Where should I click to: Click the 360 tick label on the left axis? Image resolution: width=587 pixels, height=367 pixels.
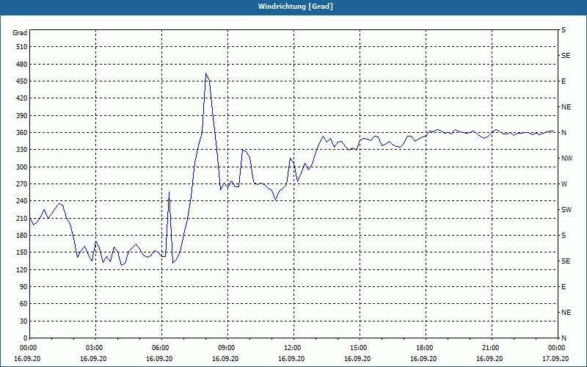point(22,133)
